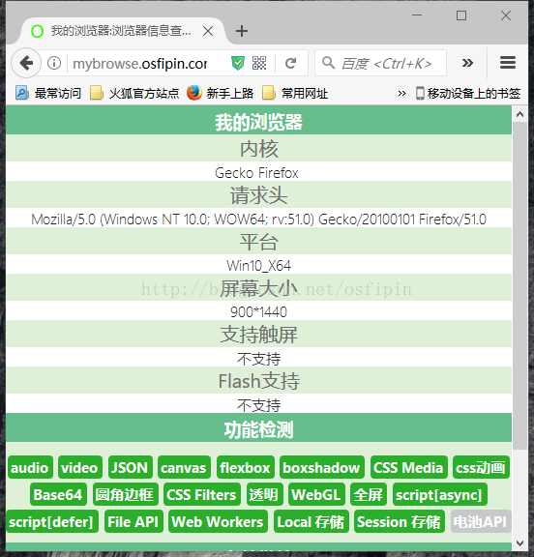The height and width of the screenshot is (557, 534).
Task: Click the 功能检测 section header
Action: click(258, 429)
